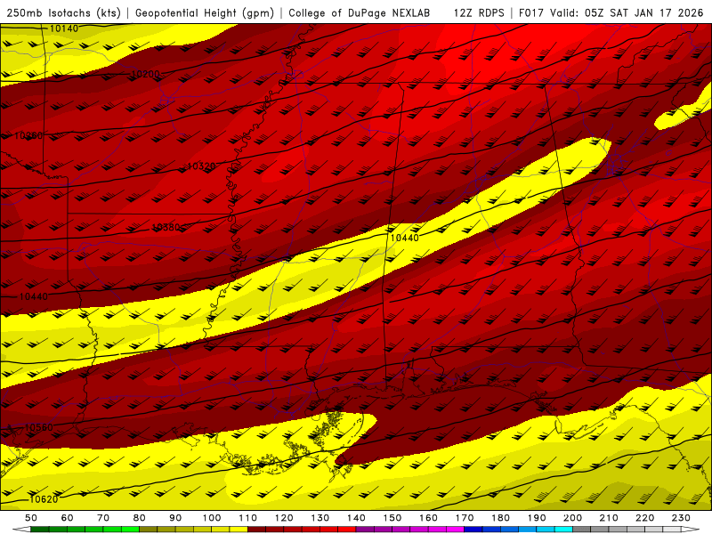The image size is (712, 534).
Task: Click the cyan swatch just before 200
Action: (x=563, y=530)
